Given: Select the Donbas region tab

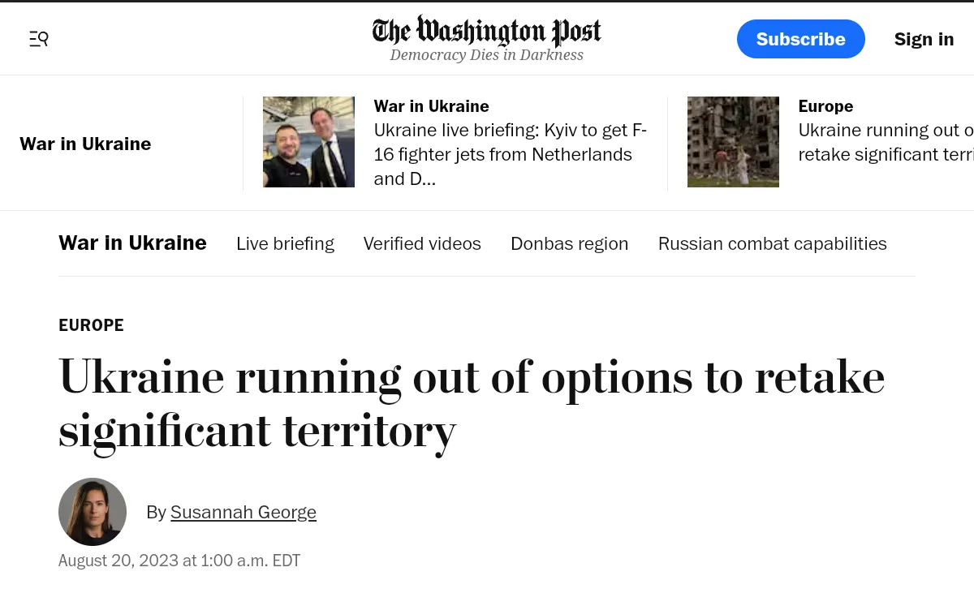Looking at the screenshot, I should 569,243.
